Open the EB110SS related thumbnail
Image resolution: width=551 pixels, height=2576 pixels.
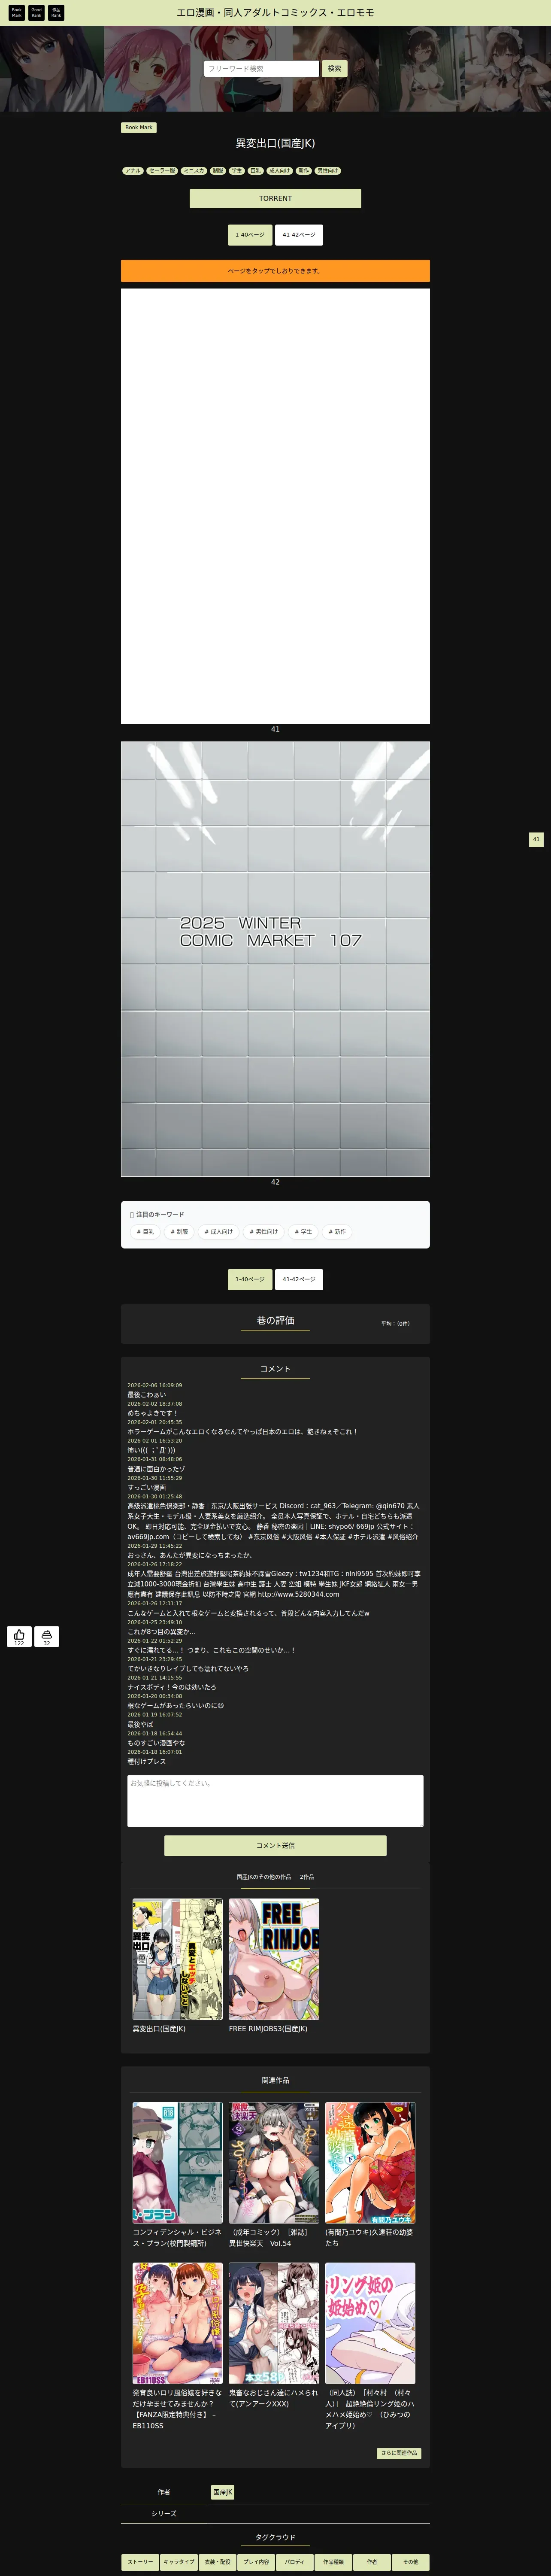[178, 2323]
